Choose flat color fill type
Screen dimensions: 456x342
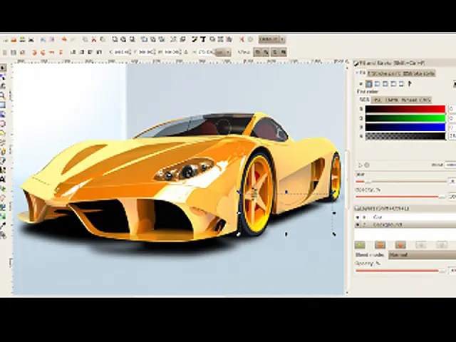(x=369, y=84)
